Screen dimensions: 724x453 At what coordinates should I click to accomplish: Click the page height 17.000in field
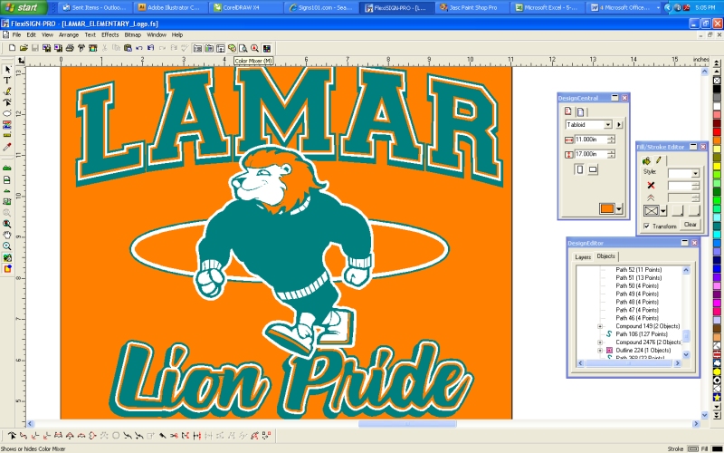tap(591, 154)
